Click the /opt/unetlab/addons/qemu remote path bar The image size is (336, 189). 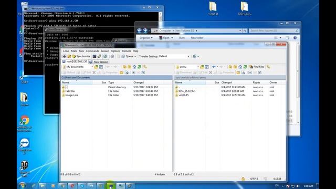[x=230, y=77]
